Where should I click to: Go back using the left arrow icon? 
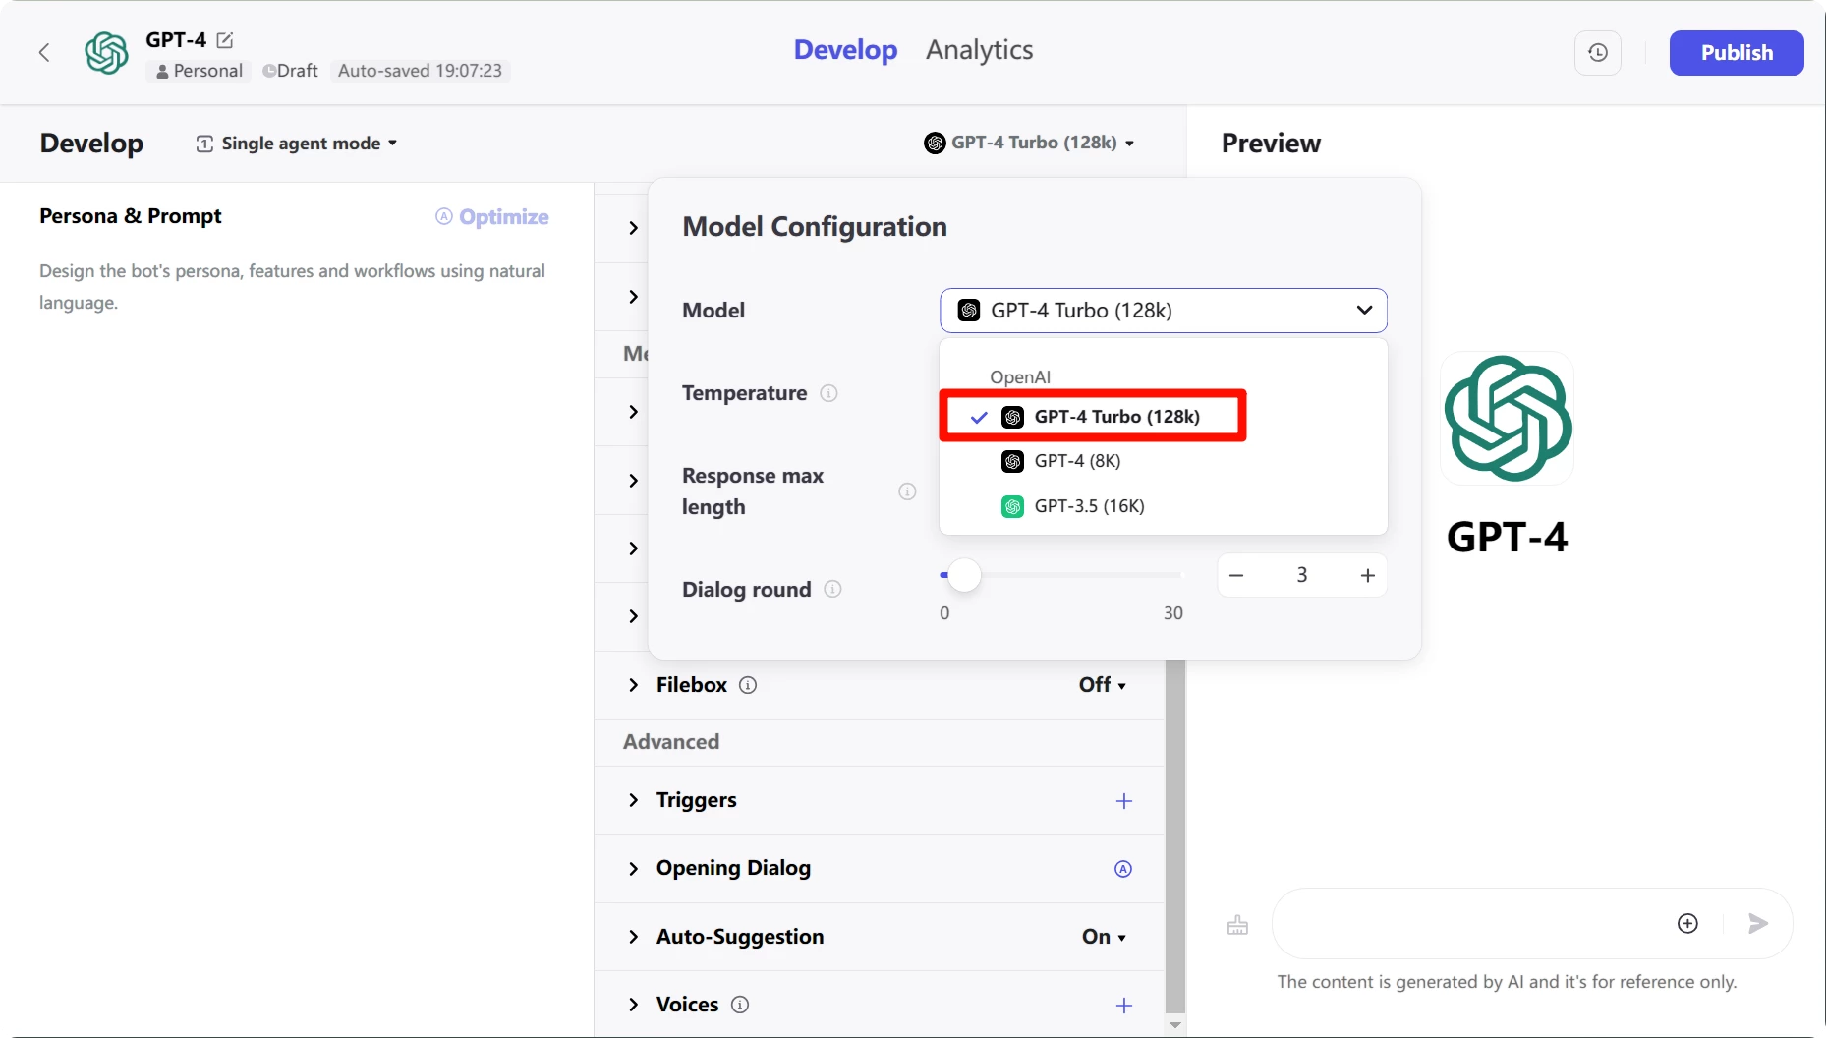click(44, 53)
